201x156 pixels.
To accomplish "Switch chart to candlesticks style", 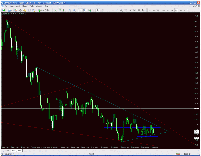I will pyautogui.click(x=60, y=10).
